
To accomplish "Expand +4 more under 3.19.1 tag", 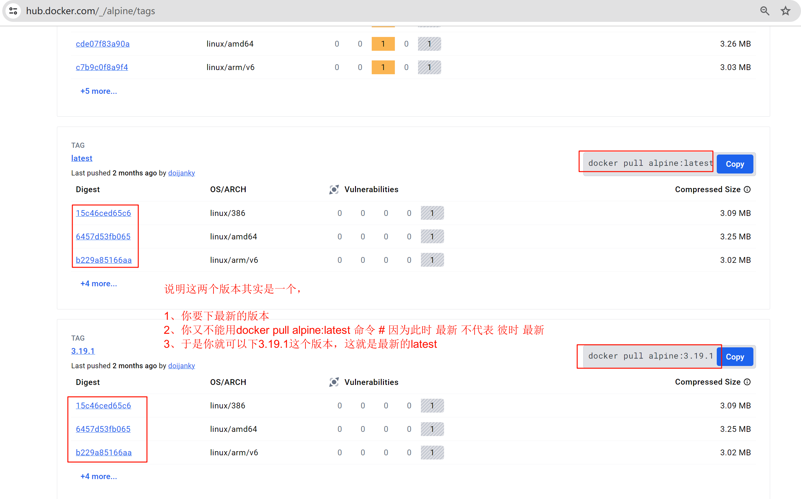I will tap(99, 476).
